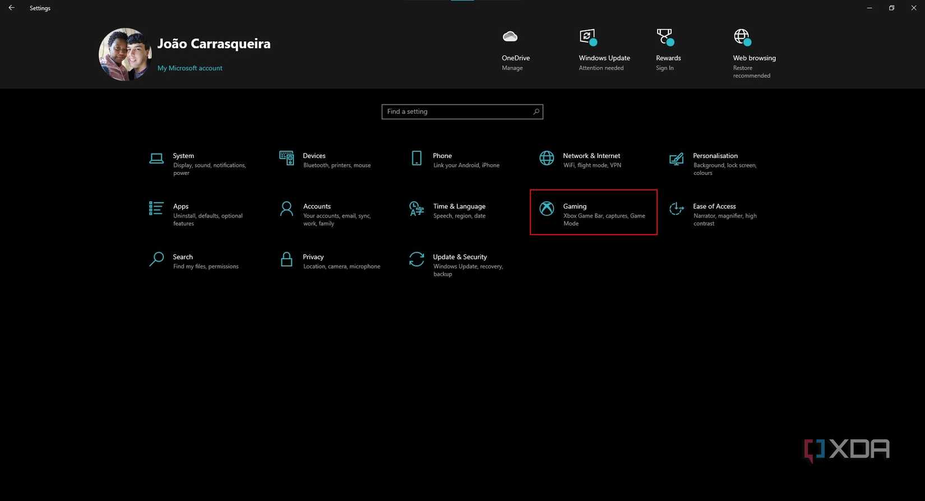Viewport: 925px width, 501px height.
Task: Click 'Narrator, magnifier, high contrast' description
Action: point(725,220)
